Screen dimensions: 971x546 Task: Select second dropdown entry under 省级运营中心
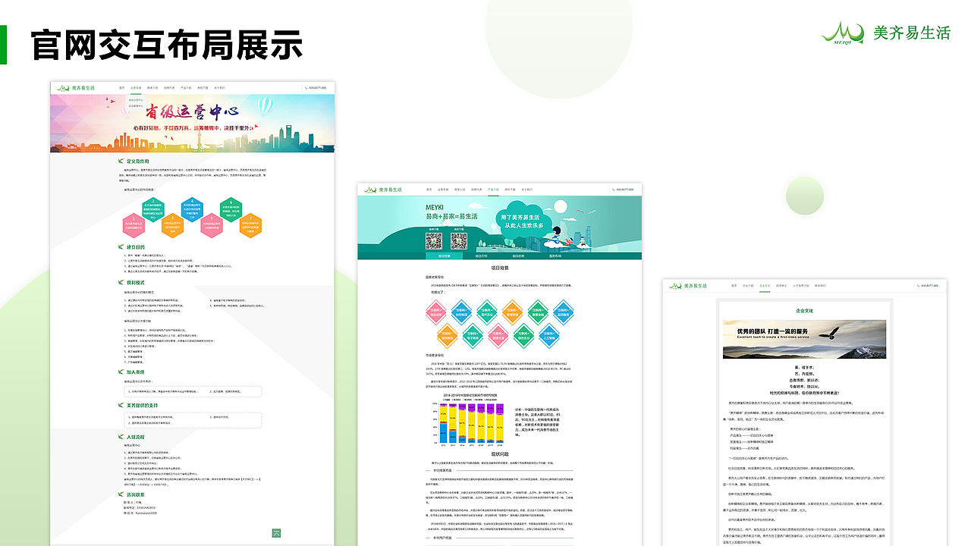pyautogui.click(x=137, y=106)
